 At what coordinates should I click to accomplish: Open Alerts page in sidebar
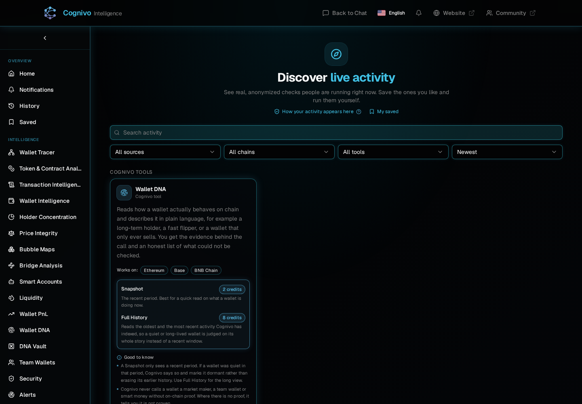point(45,395)
